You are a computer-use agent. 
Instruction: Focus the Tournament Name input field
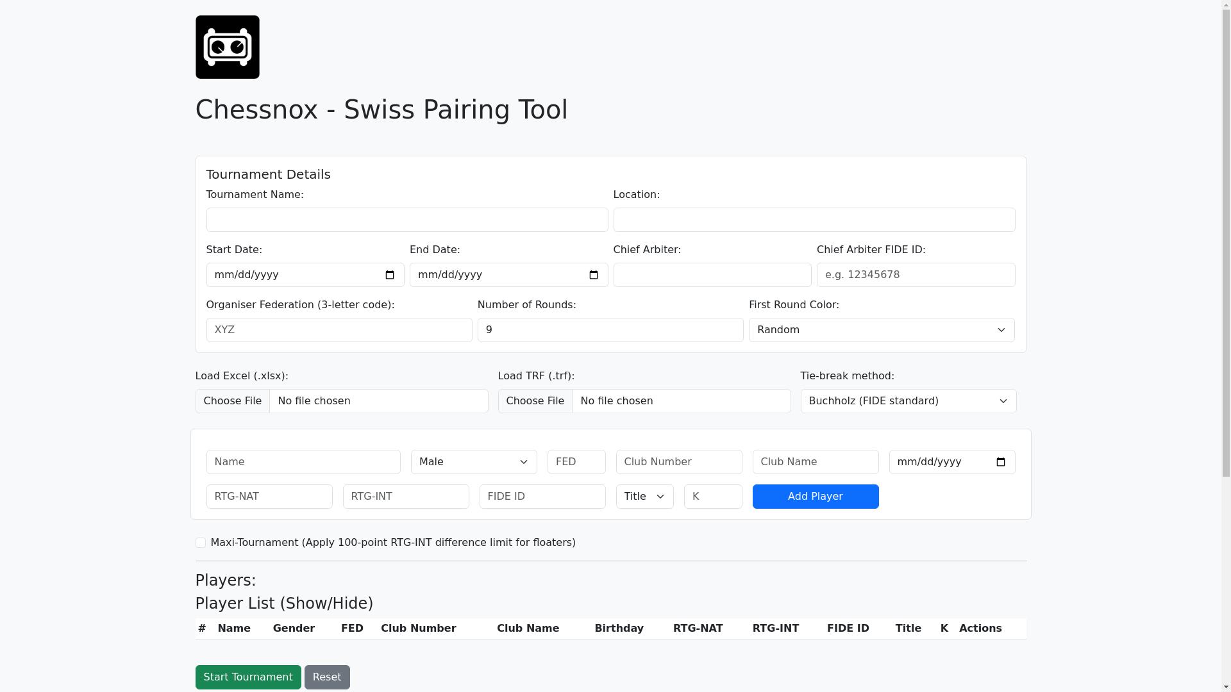click(407, 220)
